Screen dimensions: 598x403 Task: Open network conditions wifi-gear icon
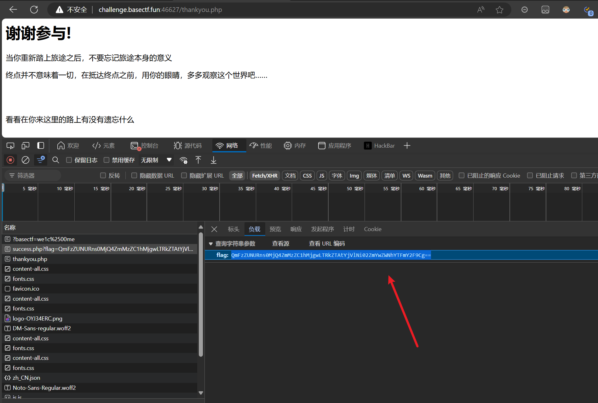pyautogui.click(x=183, y=160)
